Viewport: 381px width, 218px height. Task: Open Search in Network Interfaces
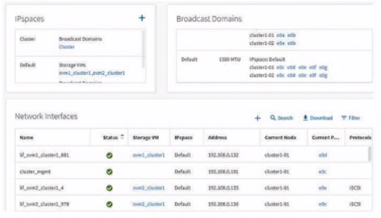pyautogui.click(x=281, y=118)
